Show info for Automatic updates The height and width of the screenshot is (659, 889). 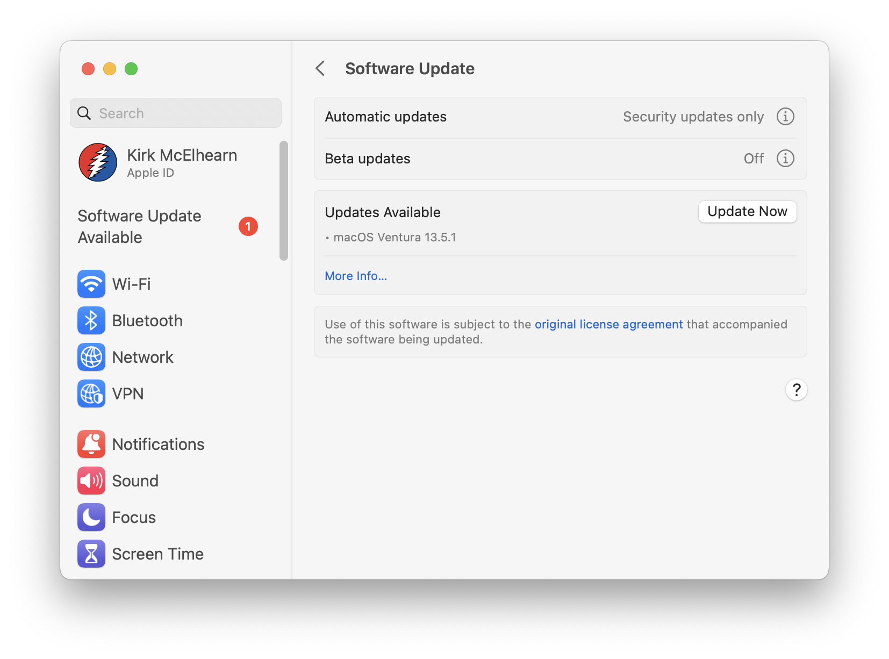pos(785,116)
